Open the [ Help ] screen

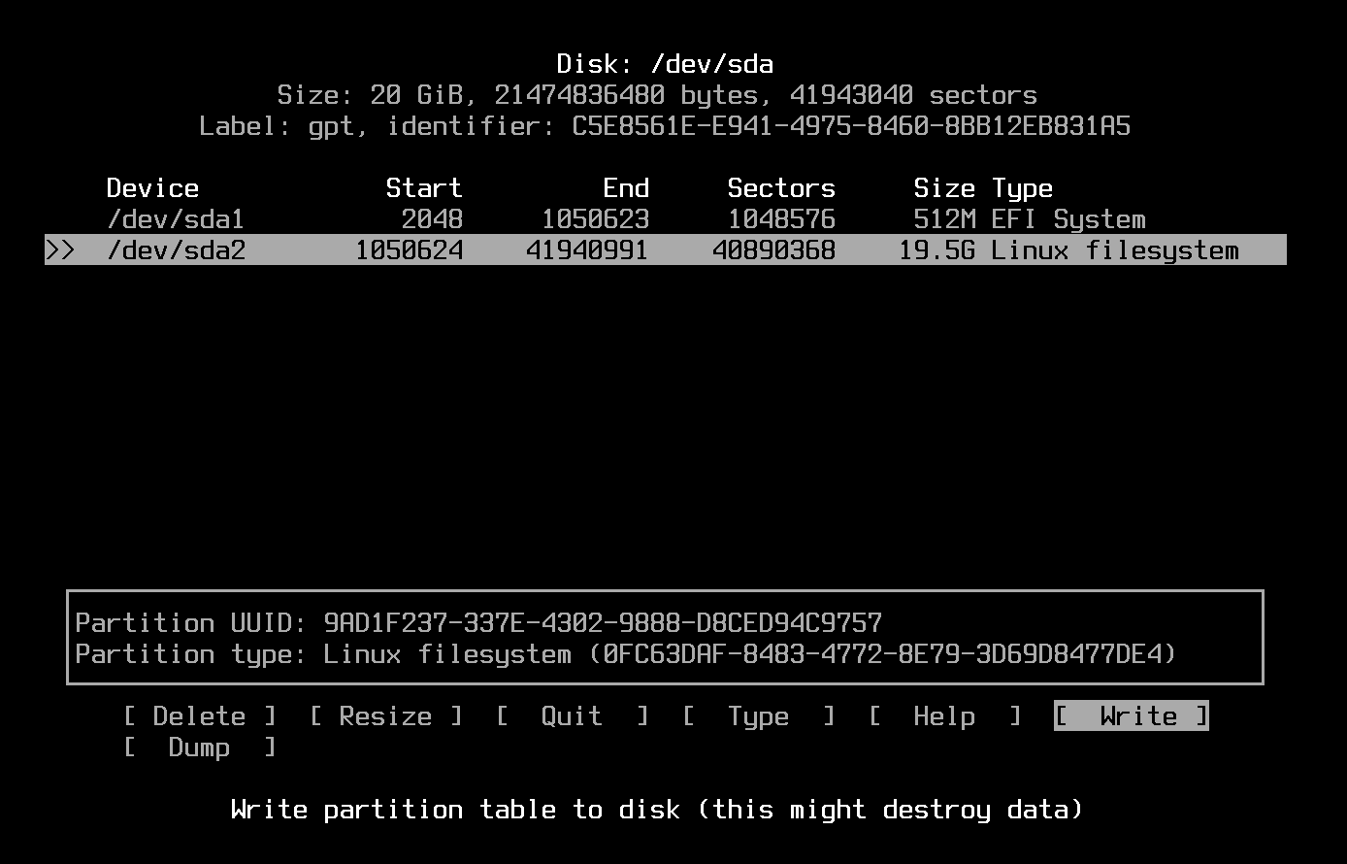(x=944, y=715)
